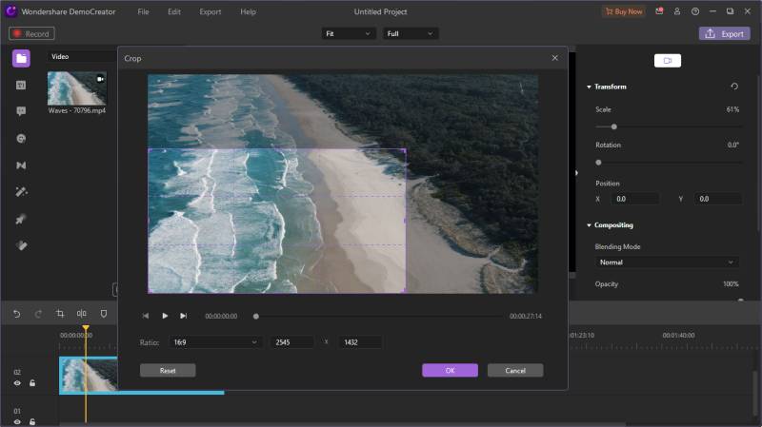Open the media library sidebar icon
This screenshot has width=762, height=427.
point(21,59)
